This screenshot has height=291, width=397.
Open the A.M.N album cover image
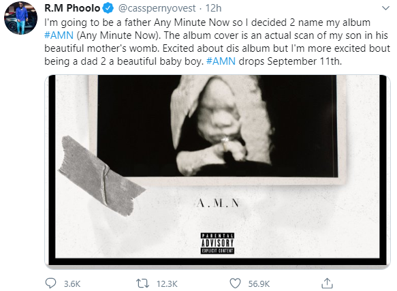click(x=217, y=172)
